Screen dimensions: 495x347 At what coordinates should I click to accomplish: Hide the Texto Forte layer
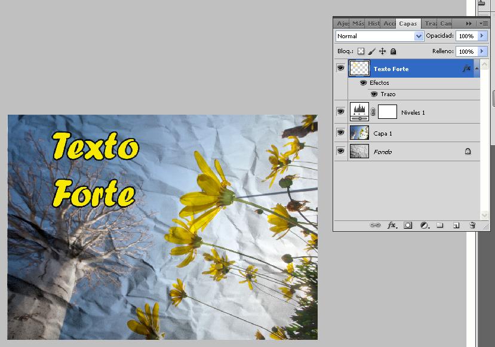pos(340,69)
